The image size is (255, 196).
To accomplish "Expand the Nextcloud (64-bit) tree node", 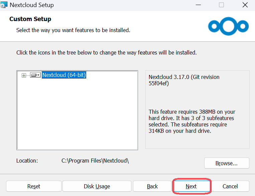I will [24, 75].
